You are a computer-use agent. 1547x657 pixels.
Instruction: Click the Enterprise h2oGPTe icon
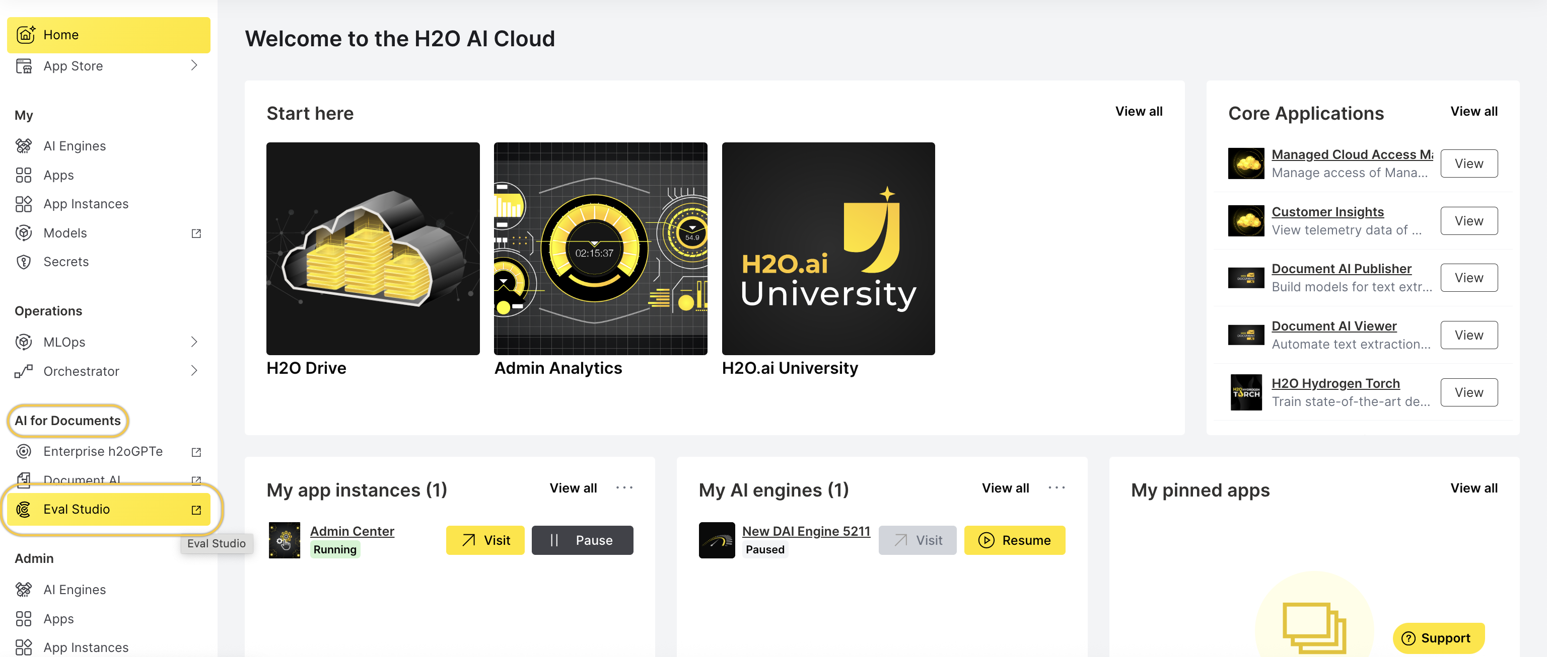(x=24, y=451)
